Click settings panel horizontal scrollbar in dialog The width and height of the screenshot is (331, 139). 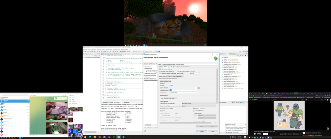coord(185,123)
